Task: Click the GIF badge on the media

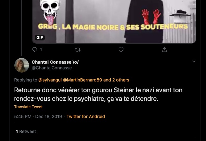Action: pos(40,38)
